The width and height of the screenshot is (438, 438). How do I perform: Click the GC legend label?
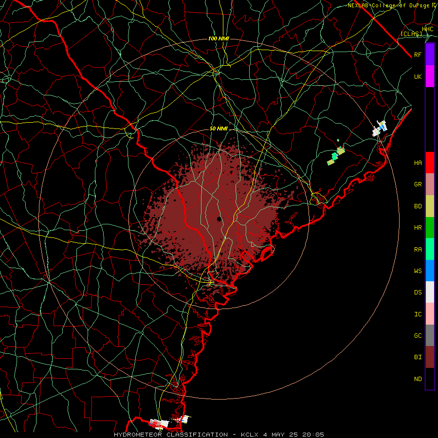coord(418,335)
